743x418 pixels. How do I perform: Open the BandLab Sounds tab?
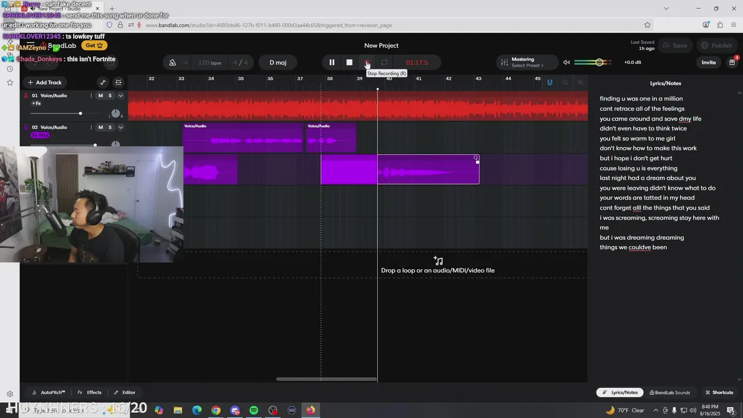670,392
